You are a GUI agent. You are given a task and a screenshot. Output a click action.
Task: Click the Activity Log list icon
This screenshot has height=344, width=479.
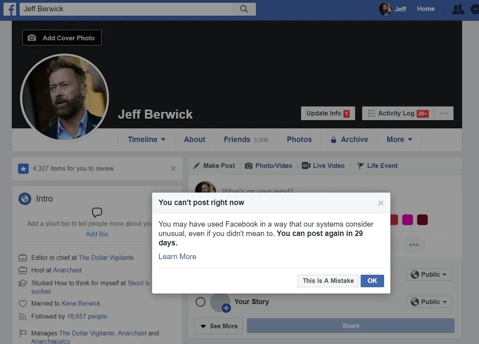[372, 113]
